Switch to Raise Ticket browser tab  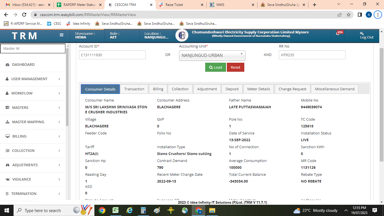point(181,5)
